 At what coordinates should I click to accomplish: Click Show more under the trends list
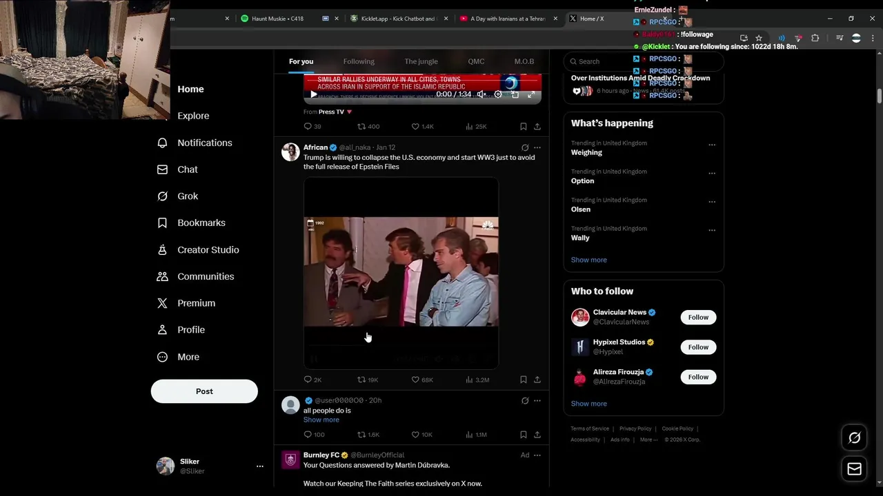[x=588, y=260]
